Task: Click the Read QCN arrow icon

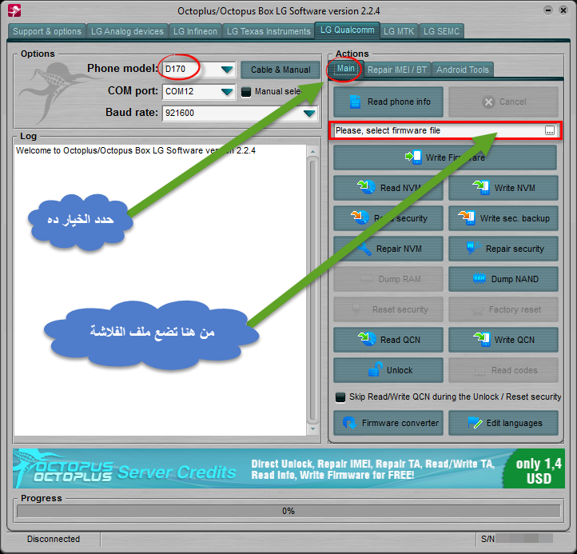Action: click(x=367, y=339)
